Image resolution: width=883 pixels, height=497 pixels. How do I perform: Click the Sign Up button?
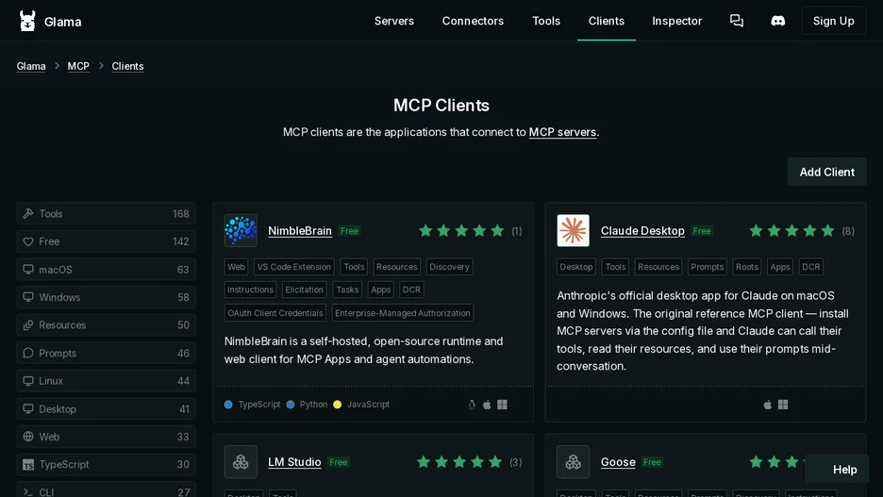pos(833,21)
